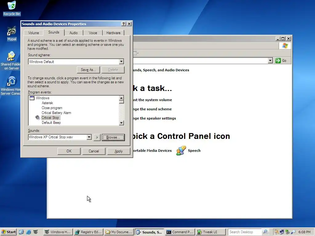315x236 pixels.
Task: Launch Show Desktop quick launch icon
Action: (x=21, y=232)
